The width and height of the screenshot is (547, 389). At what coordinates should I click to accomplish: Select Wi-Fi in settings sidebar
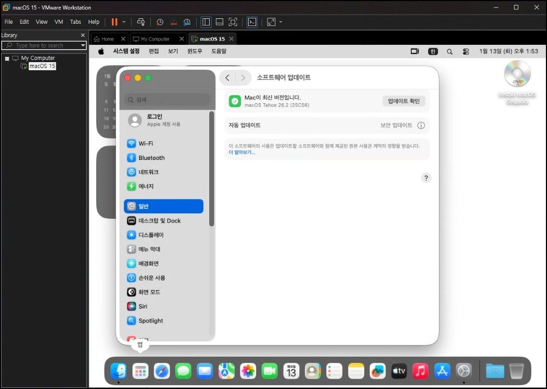[x=164, y=143]
